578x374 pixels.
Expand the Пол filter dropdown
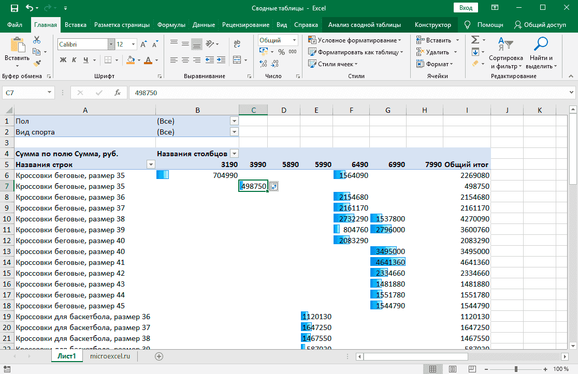click(234, 121)
